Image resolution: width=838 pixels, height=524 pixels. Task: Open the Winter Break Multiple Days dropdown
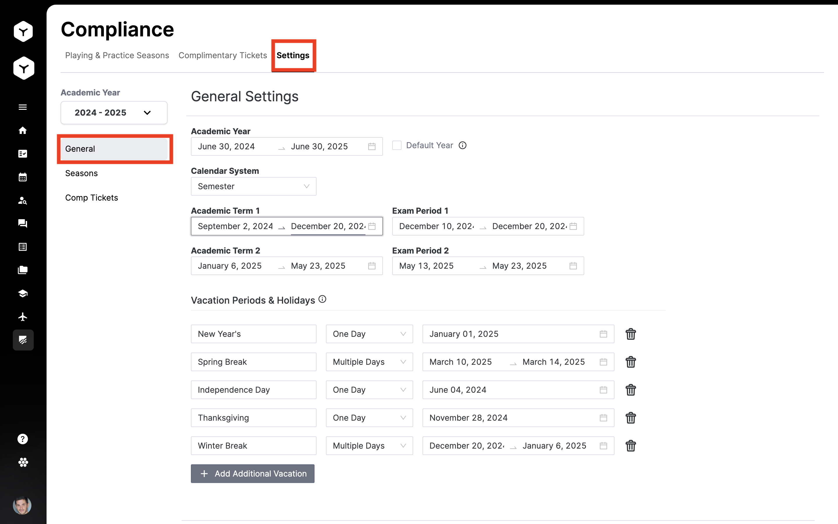369,446
